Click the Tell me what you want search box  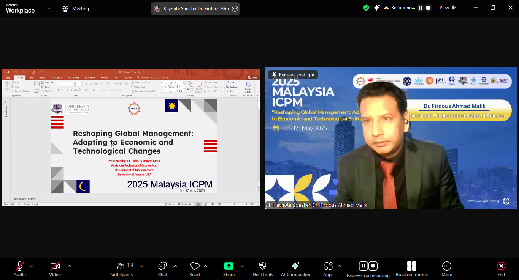[x=154, y=77]
